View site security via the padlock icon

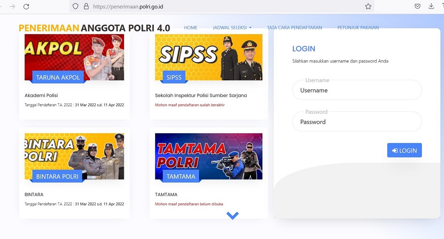pyautogui.click(x=86, y=6)
